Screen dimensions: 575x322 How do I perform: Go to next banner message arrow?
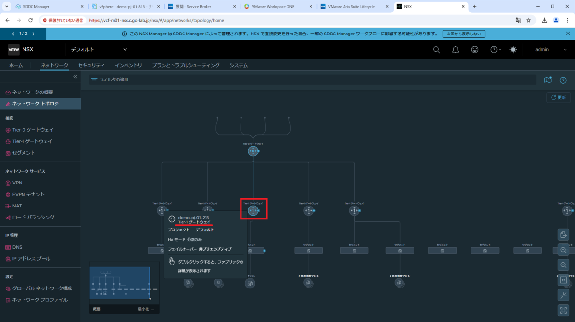(x=33, y=34)
